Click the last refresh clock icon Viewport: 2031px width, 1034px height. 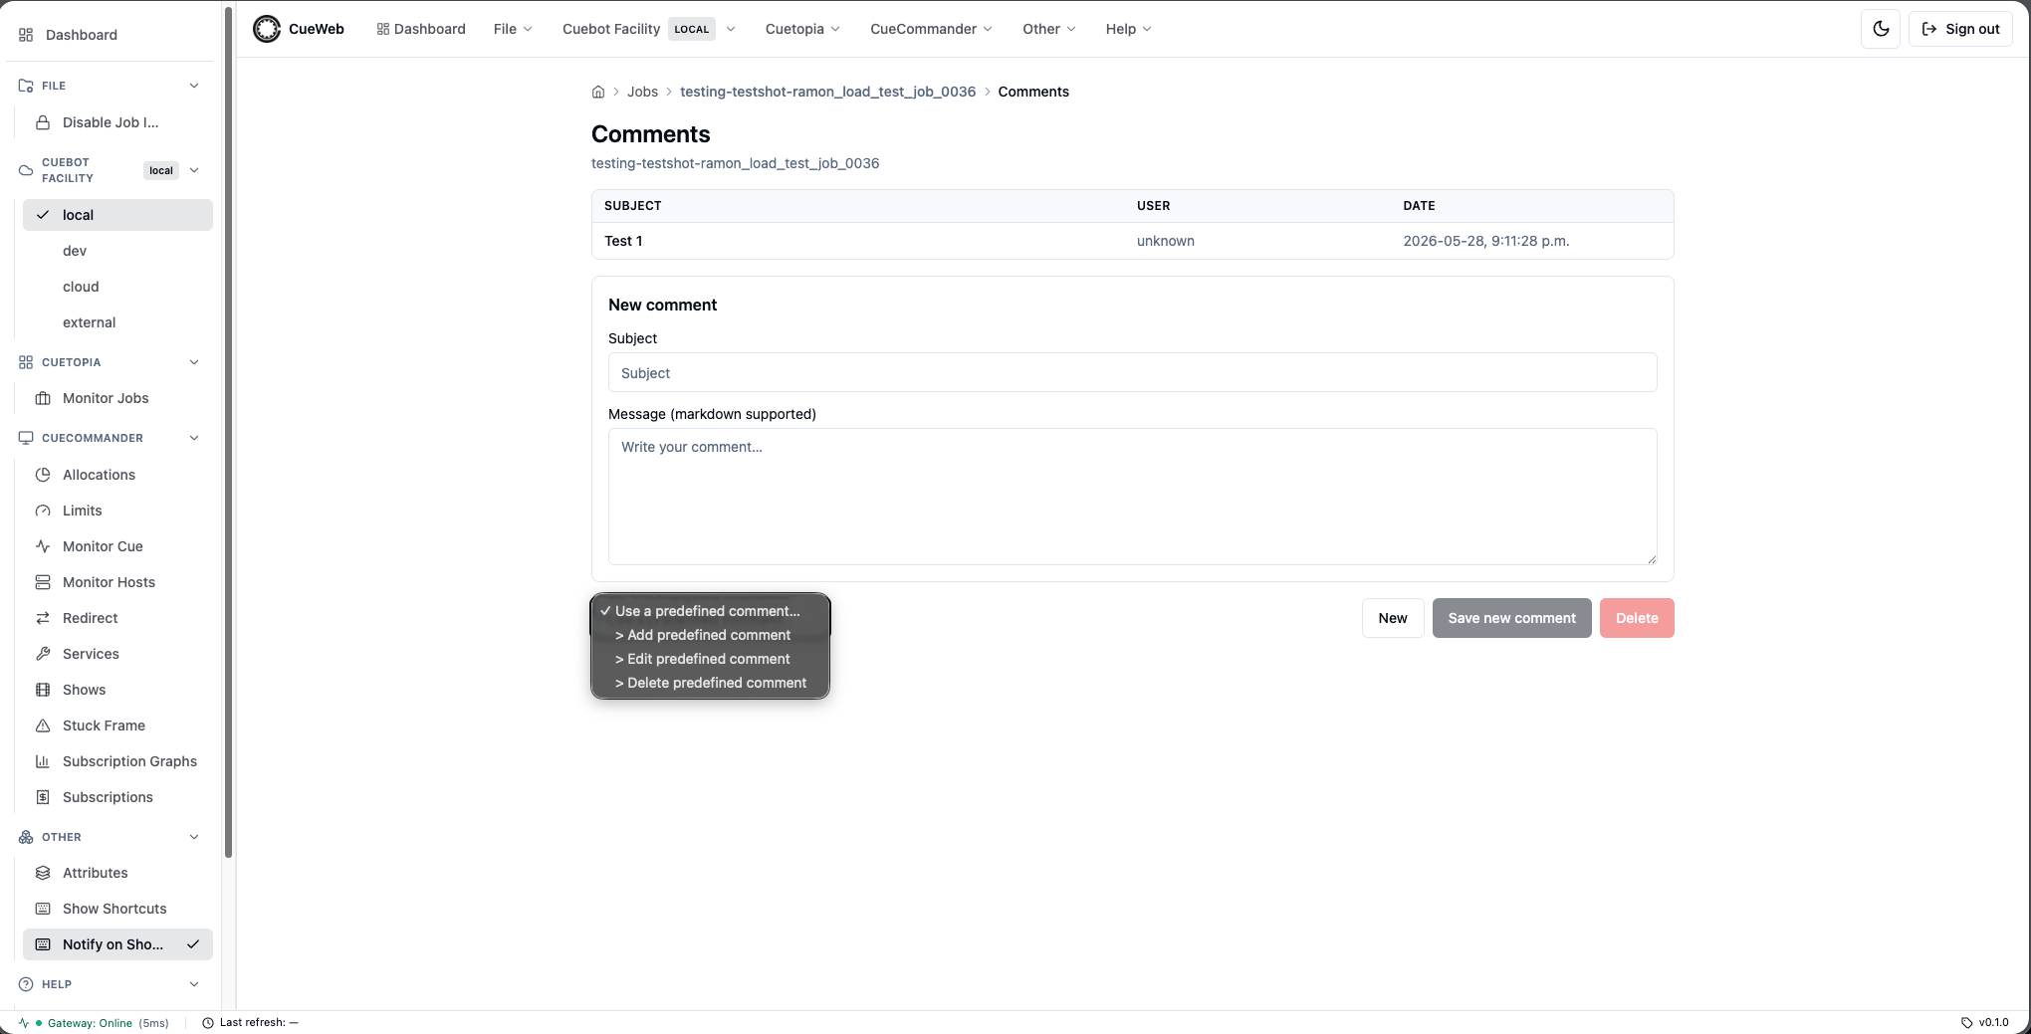click(x=208, y=1023)
